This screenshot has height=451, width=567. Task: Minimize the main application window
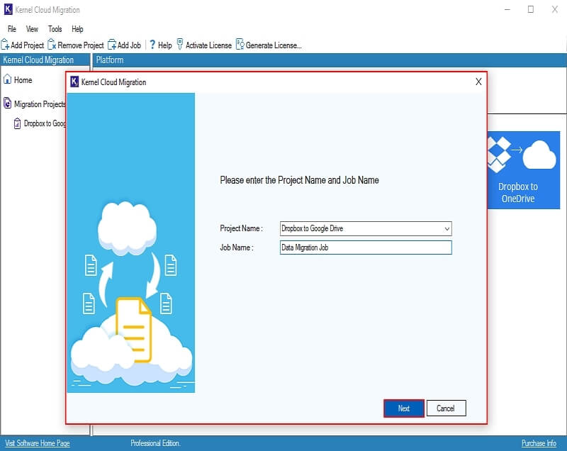507,9
